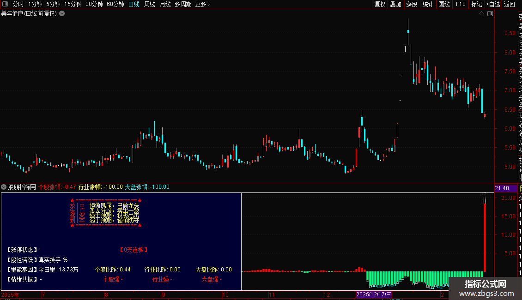Click the 返回 back button

click(510, 4)
